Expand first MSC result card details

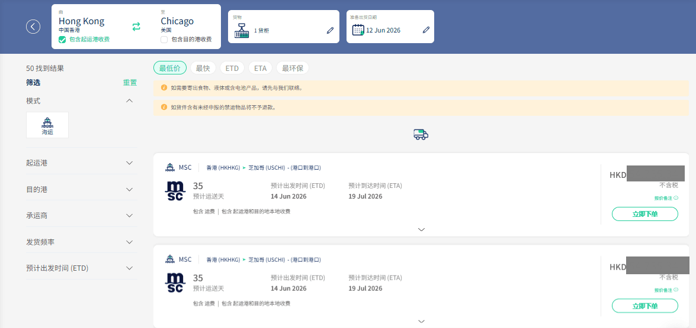pyautogui.click(x=422, y=229)
